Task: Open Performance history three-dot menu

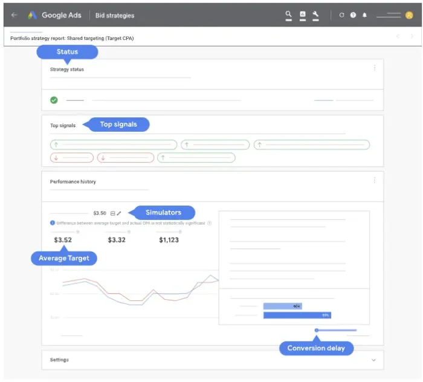Action: click(375, 180)
